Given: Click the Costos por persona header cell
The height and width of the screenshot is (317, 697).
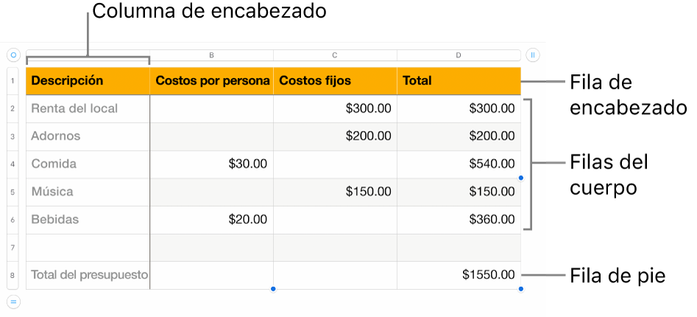Looking at the screenshot, I should tap(211, 81).
